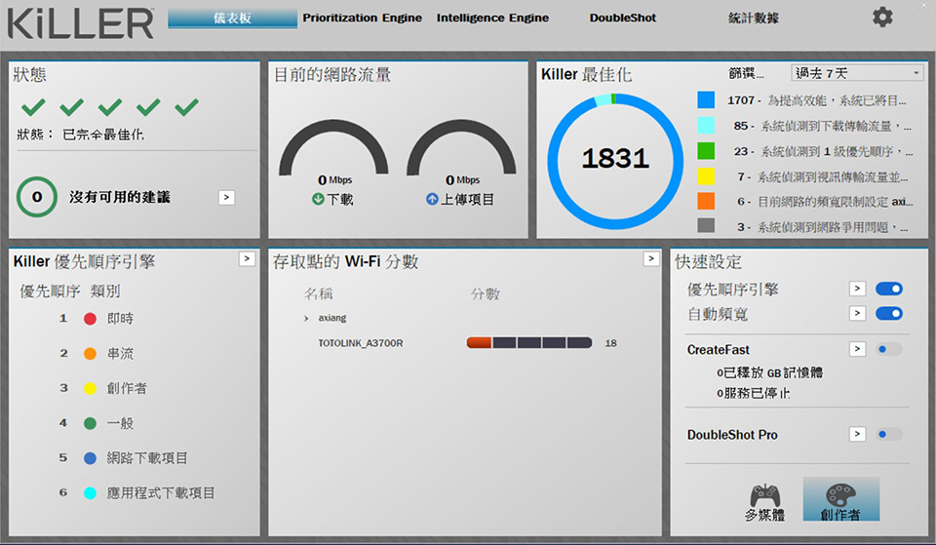Click the download speed gauge
Image resolution: width=936 pixels, height=545 pixels.
[x=333, y=147]
